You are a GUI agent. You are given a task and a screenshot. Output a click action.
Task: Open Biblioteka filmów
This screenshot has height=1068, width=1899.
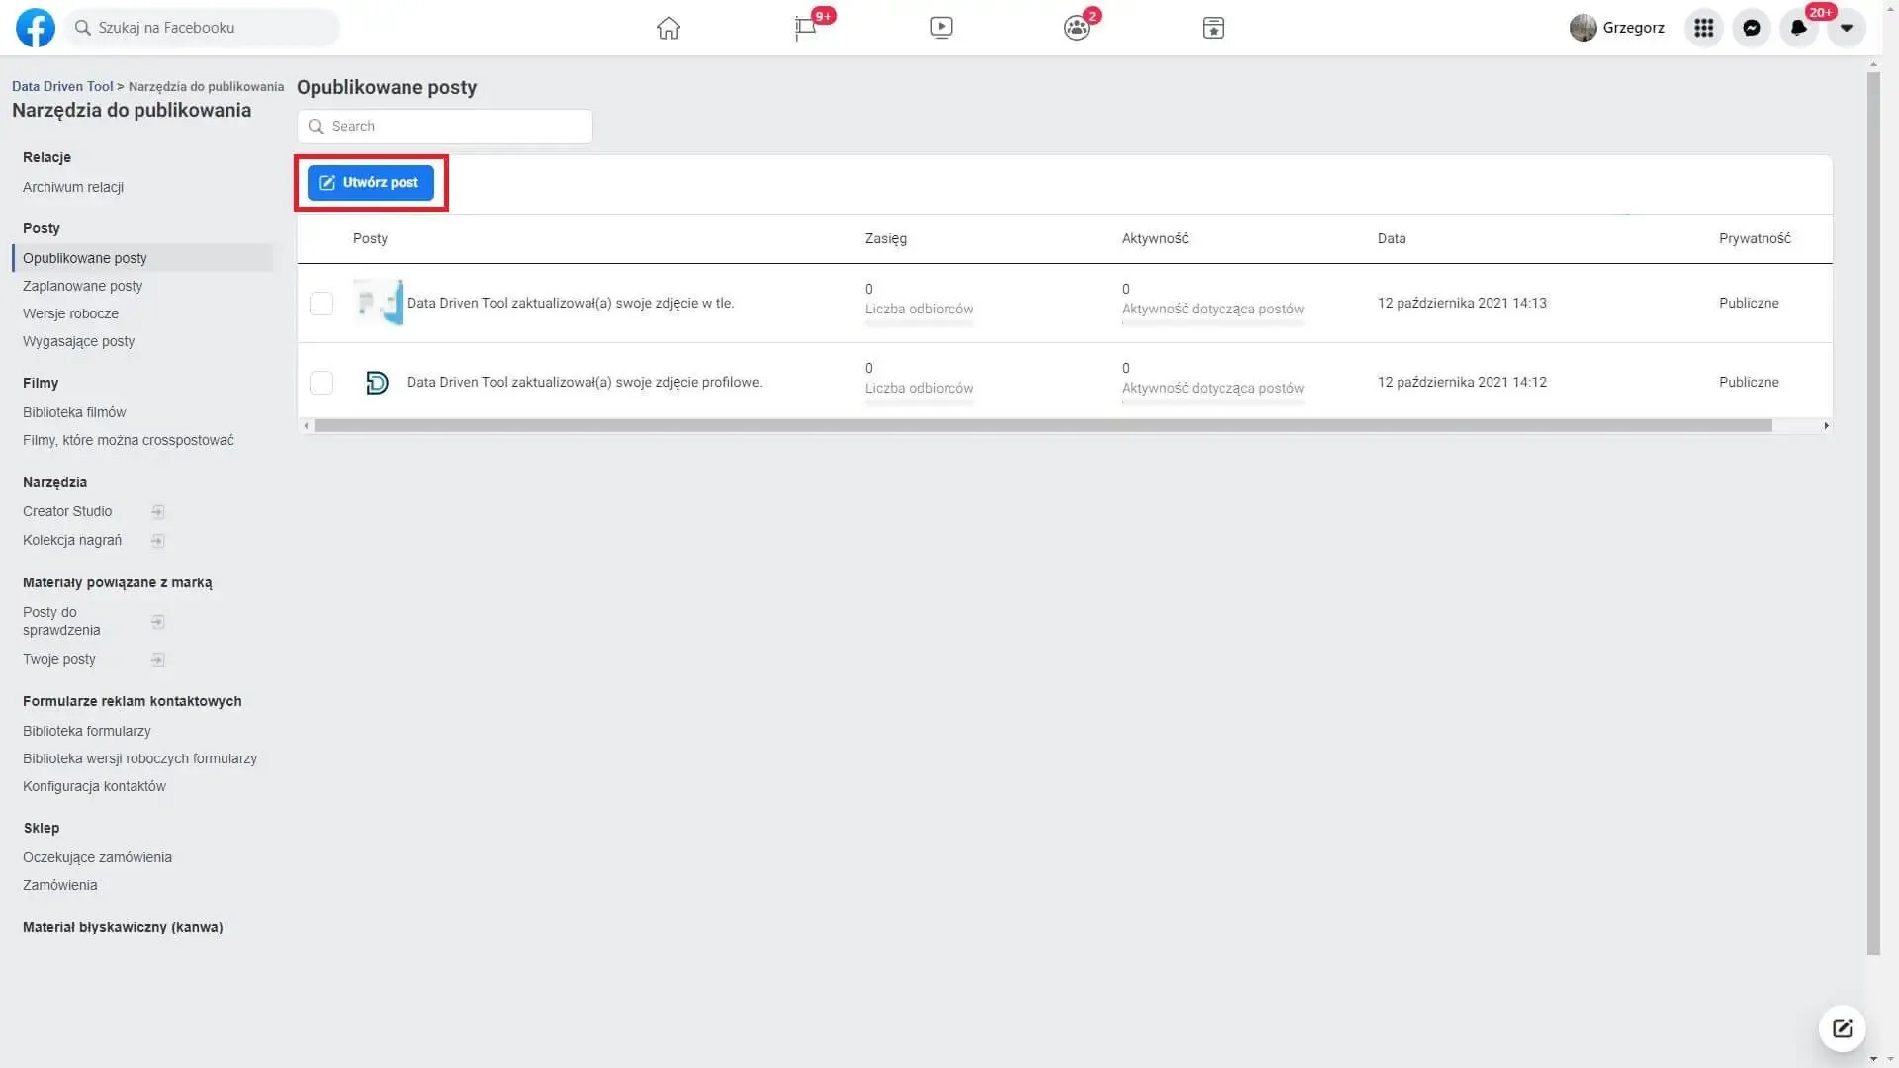pyautogui.click(x=74, y=412)
